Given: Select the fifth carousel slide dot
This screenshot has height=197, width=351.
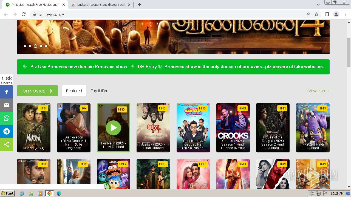Looking at the screenshot, I should tap(46, 46).
